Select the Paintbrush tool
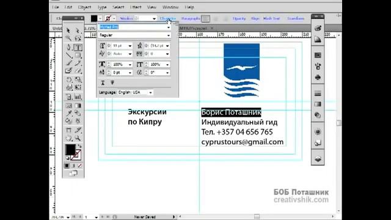This screenshot has width=391, height=220. pos(68,63)
